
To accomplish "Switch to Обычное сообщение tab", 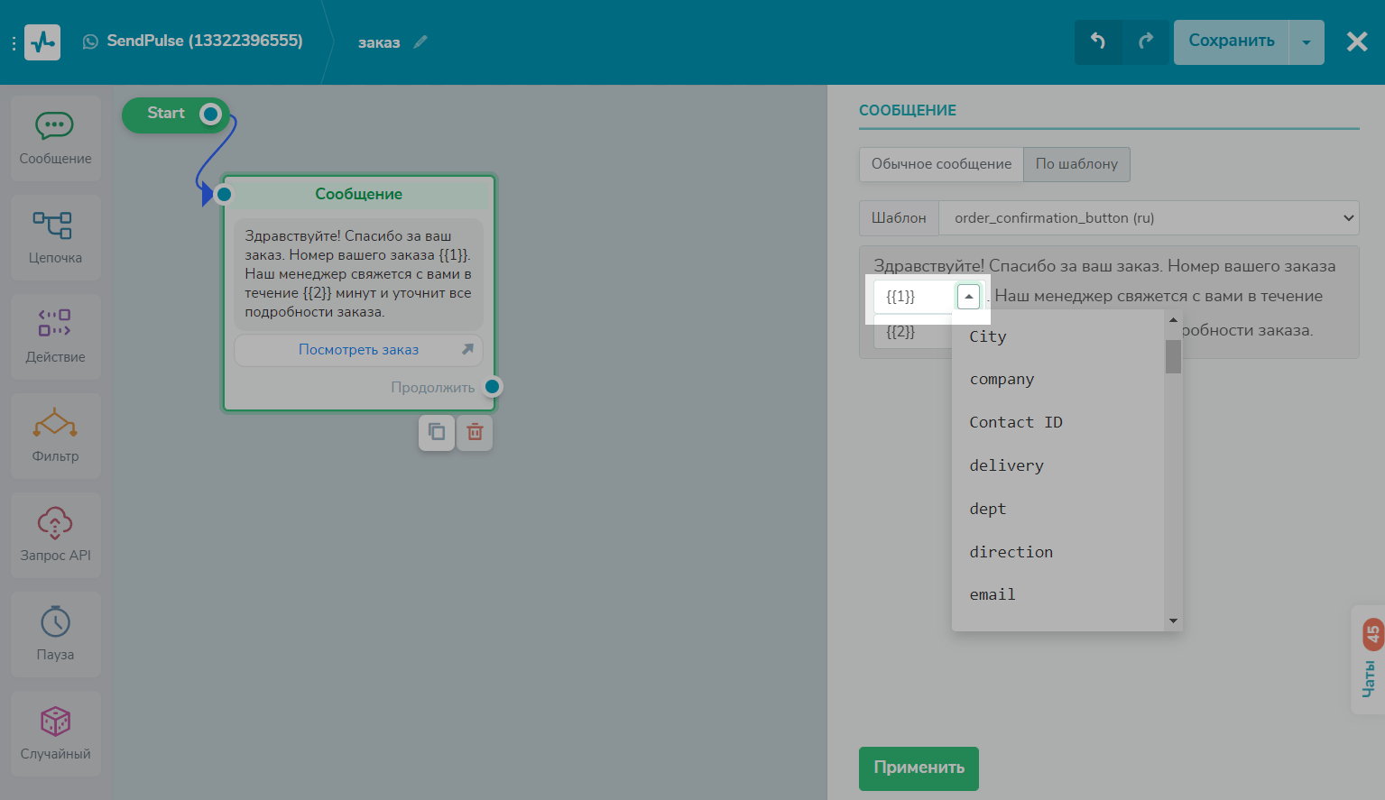I will coord(941,164).
